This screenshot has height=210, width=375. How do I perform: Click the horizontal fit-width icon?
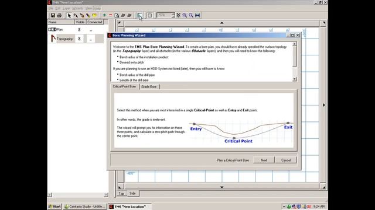tap(197, 15)
